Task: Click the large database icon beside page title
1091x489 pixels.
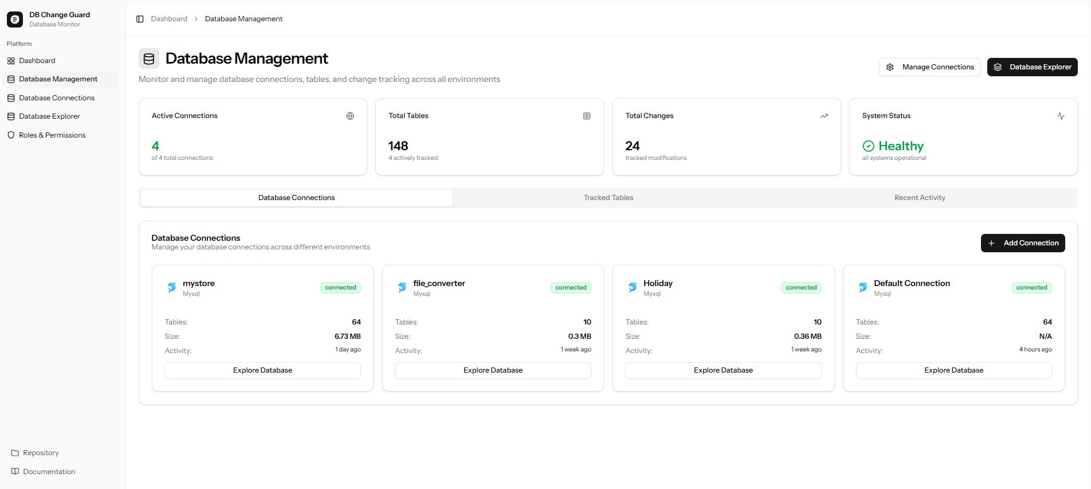Action: coord(149,58)
